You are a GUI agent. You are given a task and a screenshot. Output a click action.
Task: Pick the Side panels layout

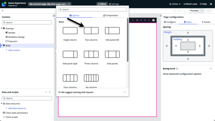(x=112, y=54)
